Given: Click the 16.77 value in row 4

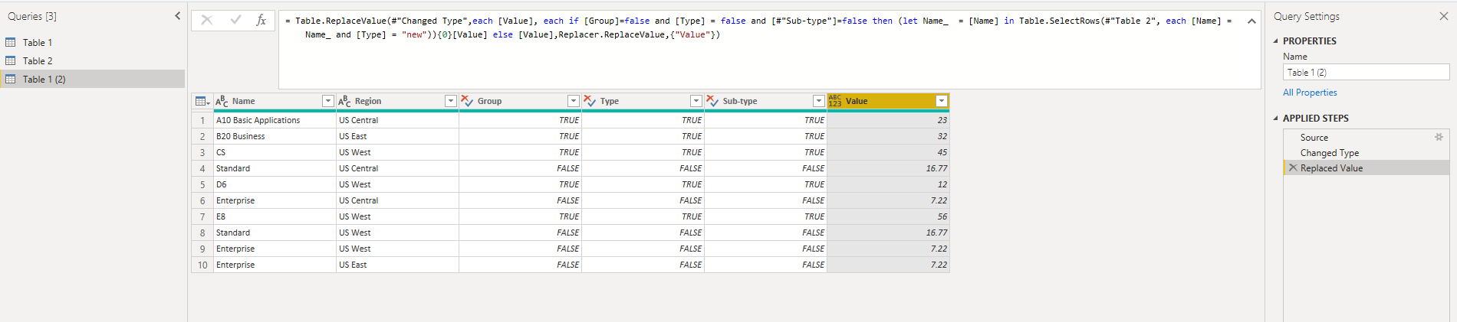Looking at the screenshot, I should point(888,168).
